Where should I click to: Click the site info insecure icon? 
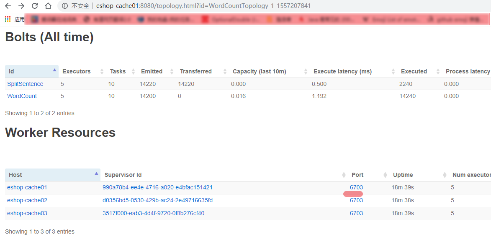coord(65,6)
